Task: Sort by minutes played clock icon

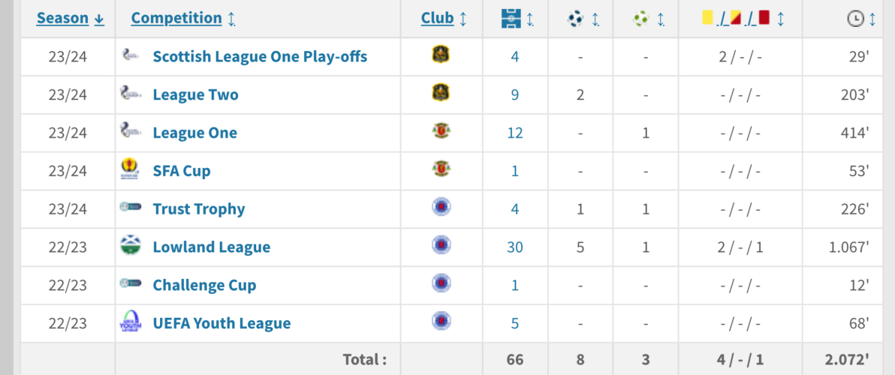Action: (x=855, y=19)
